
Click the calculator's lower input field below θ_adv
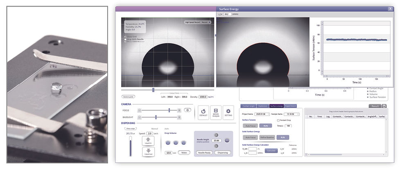[x=253, y=153]
